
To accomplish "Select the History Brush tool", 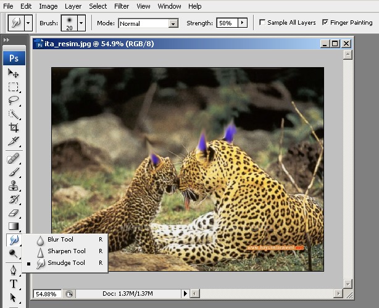I will (14, 200).
